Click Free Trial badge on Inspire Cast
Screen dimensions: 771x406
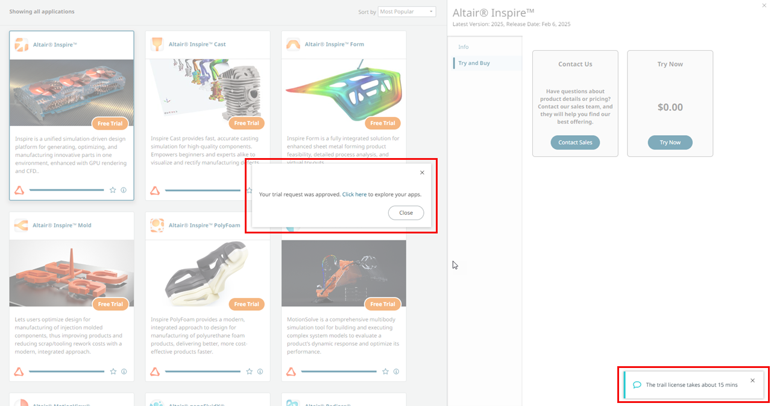[x=247, y=124]
